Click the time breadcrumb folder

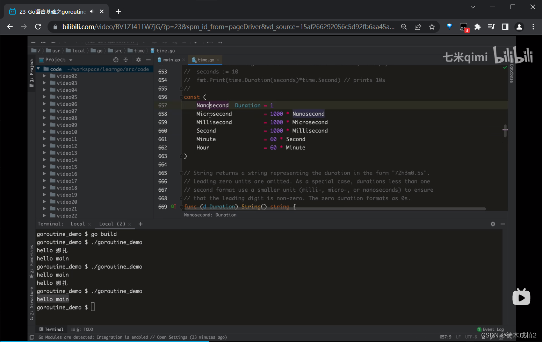tap(136, 51)
